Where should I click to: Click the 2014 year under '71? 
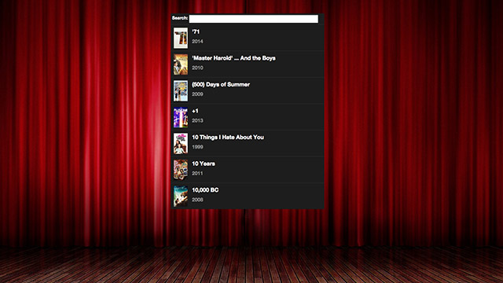[x=197, y=42]
